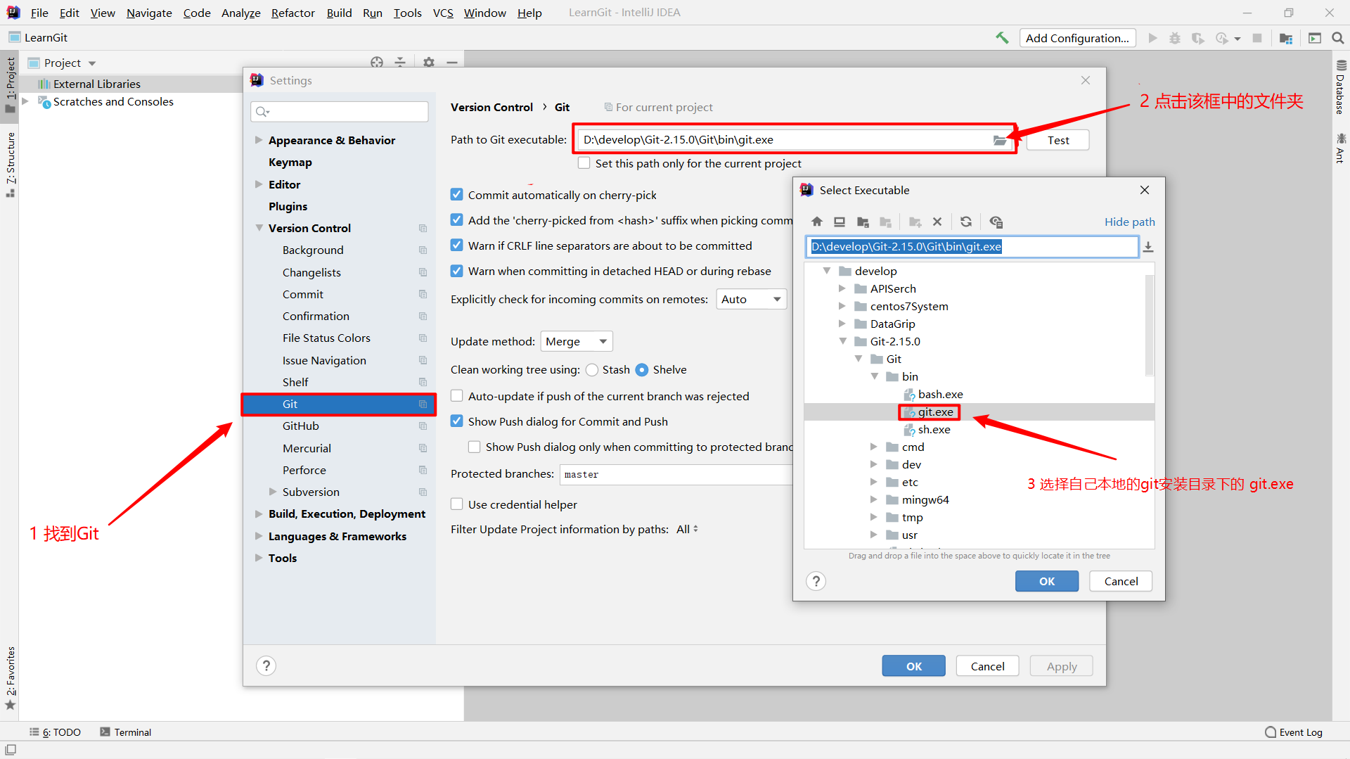Click Hide path link

(x=1129, y=222)
